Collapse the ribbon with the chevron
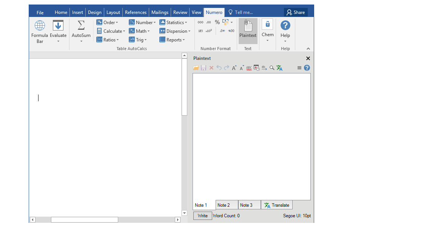The width and height of the screenshot is (435, 244). [308, 49]
